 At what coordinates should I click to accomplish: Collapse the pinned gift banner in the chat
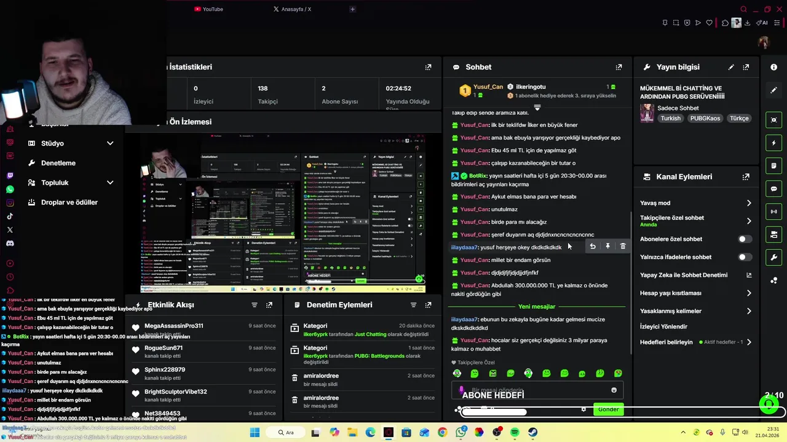pos(537,107)
